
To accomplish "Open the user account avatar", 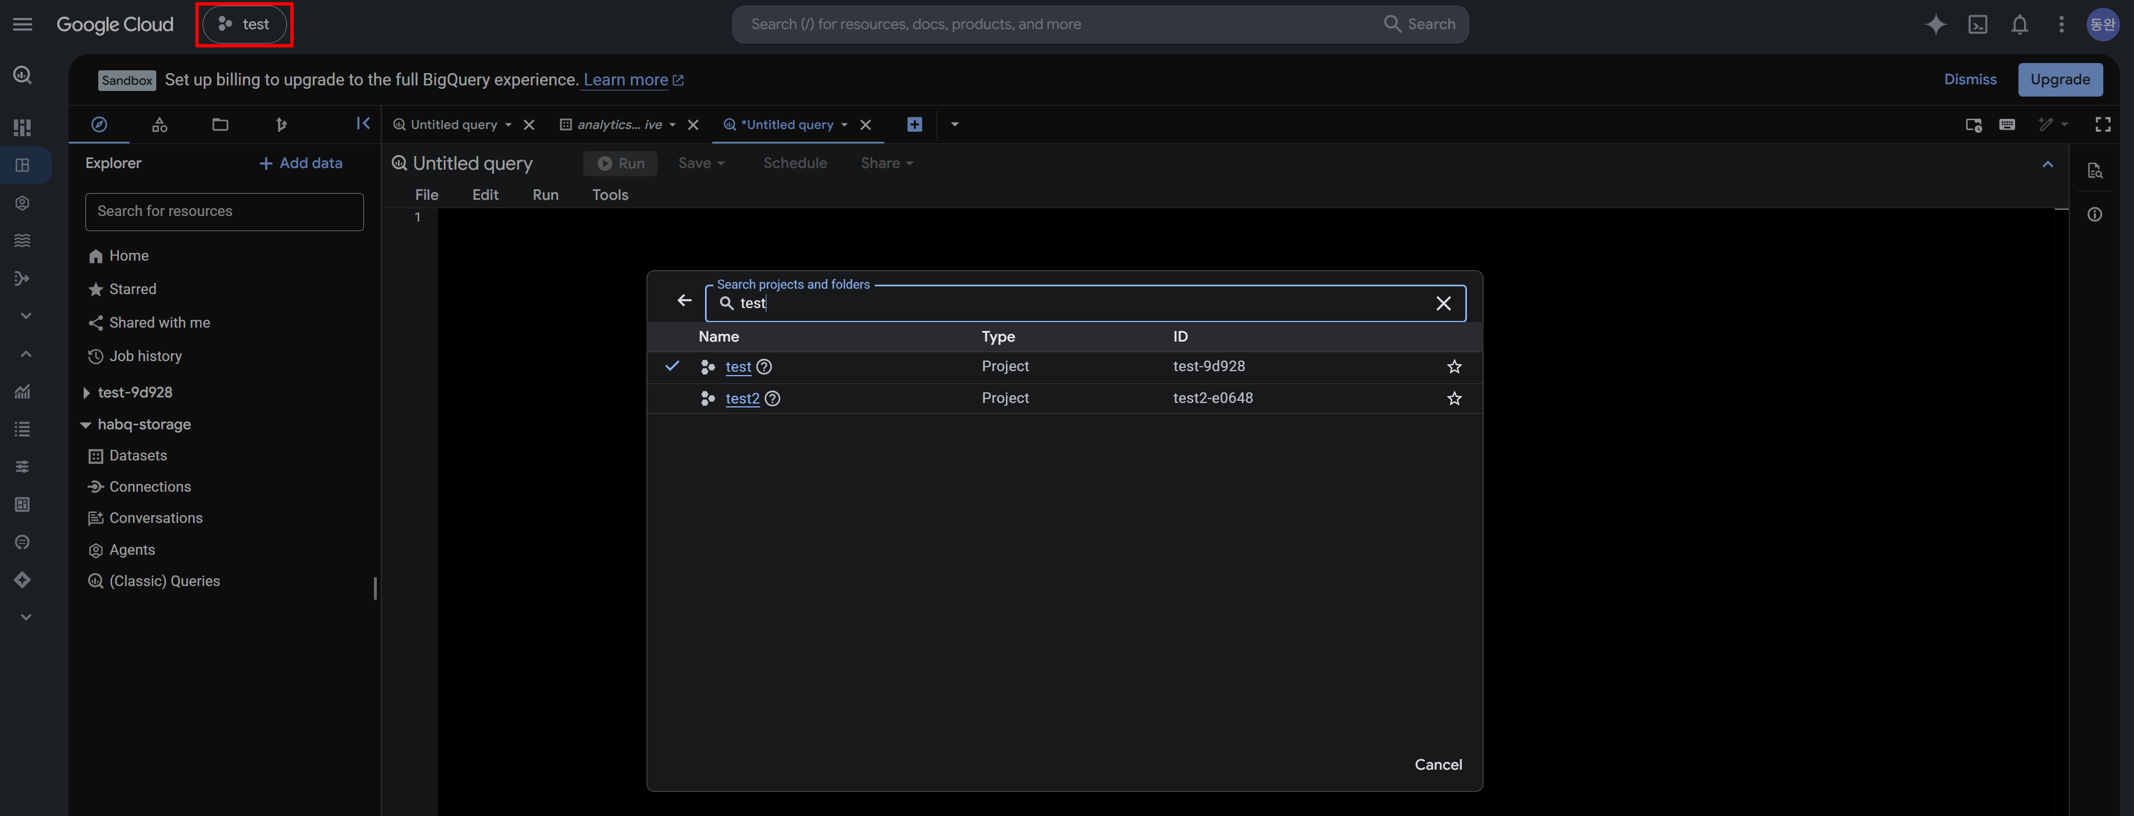I will pos(2103,24).
